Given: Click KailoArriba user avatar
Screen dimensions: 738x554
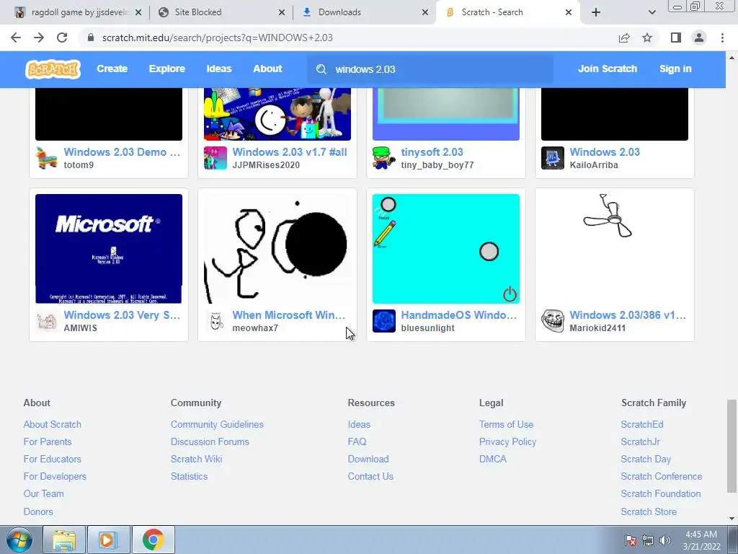Looking at the screenshot, I should click(553, 158).
